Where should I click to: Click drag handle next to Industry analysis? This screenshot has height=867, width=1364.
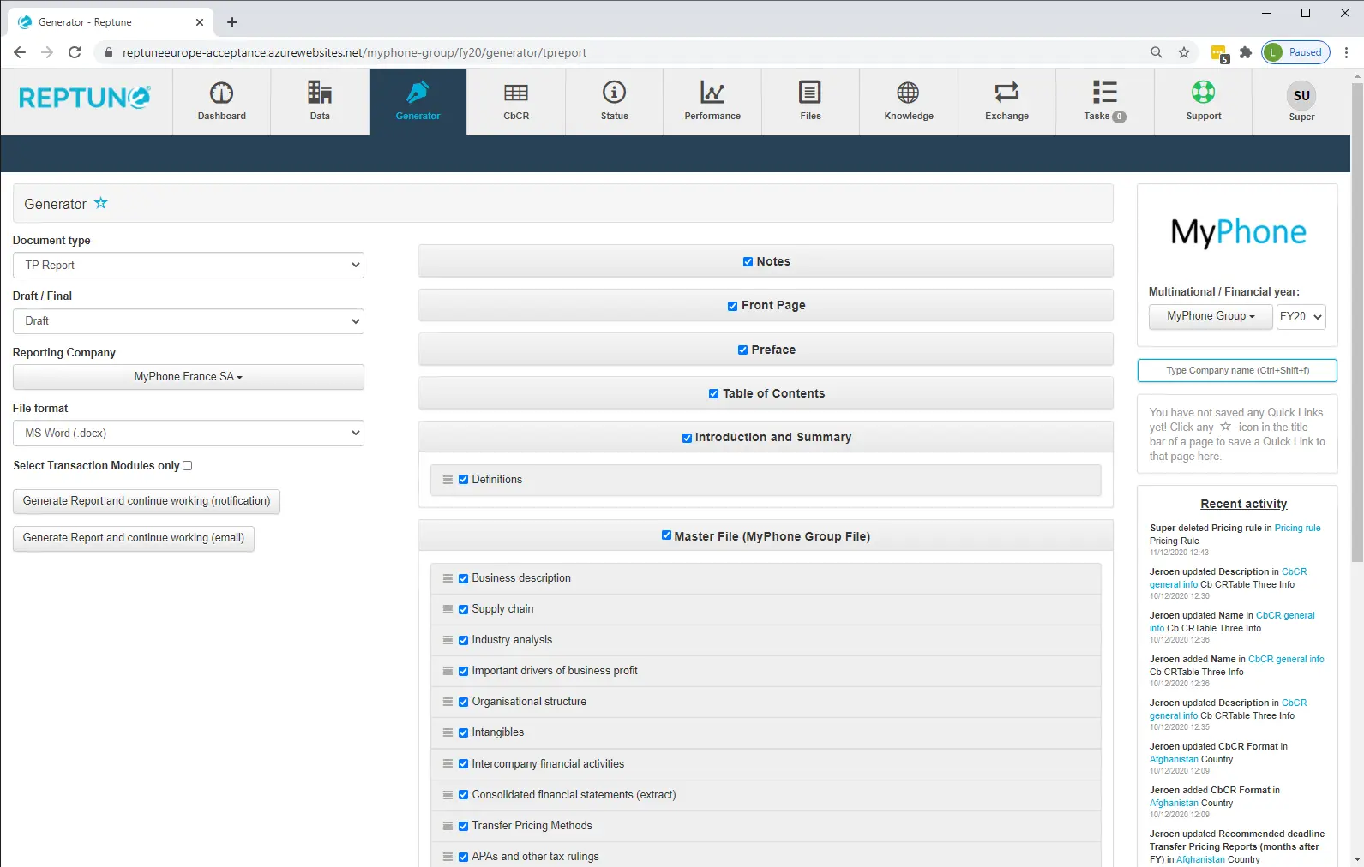448,640
